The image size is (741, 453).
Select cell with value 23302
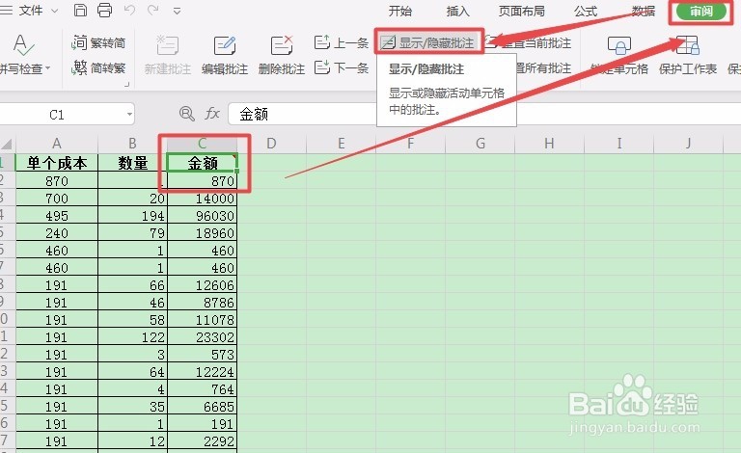tap(202, 337)
